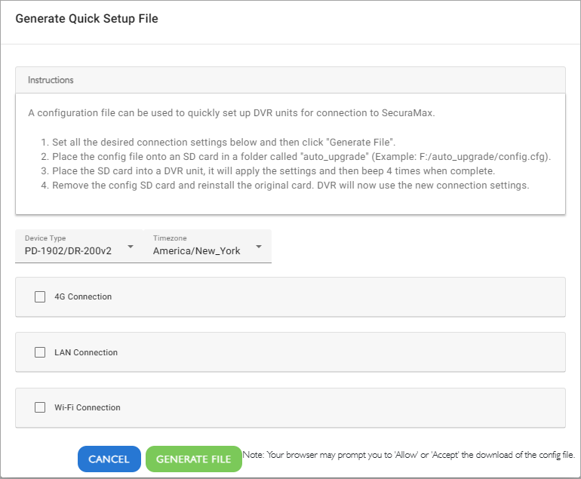581x479 pixels.
Task: Open the Device Type dropdown field
Action: point(79,246)
